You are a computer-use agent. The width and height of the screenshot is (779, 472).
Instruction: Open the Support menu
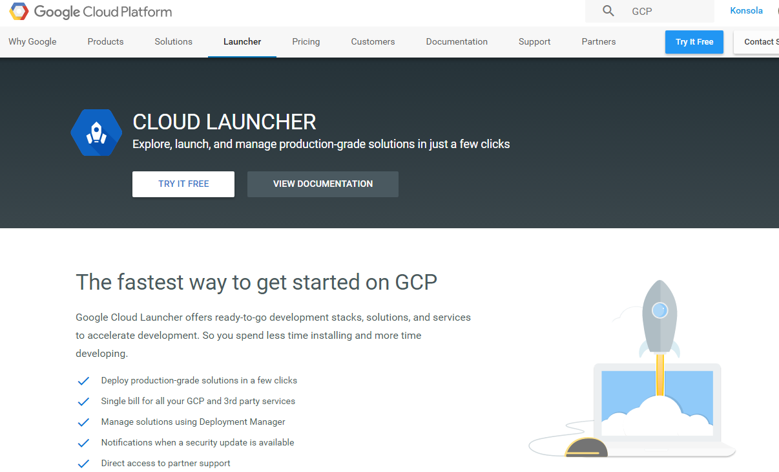[535, 41]
